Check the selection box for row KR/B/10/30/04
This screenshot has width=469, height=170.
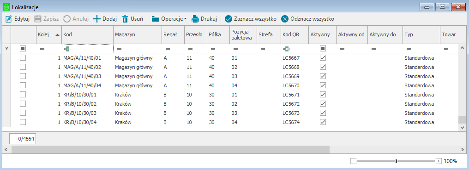click(23, 122)
